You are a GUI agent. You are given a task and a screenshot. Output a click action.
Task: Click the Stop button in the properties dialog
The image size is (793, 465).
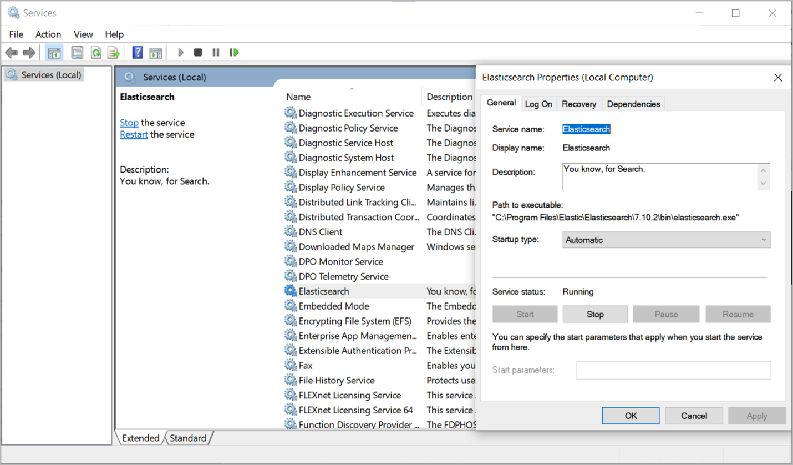click(x=594, y=314)
